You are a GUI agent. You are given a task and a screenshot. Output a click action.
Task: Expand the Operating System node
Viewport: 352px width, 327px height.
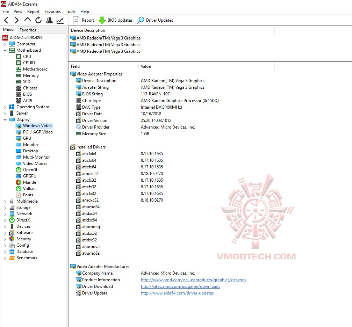click(5, 107)
